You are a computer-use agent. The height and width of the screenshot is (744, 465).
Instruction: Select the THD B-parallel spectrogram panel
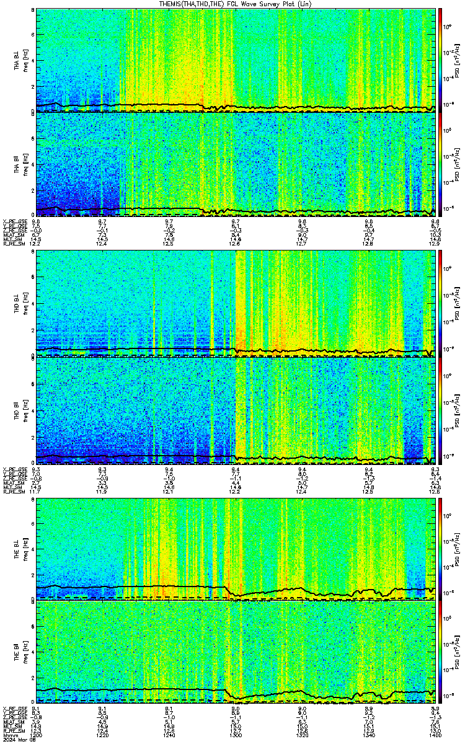point(236,410)
